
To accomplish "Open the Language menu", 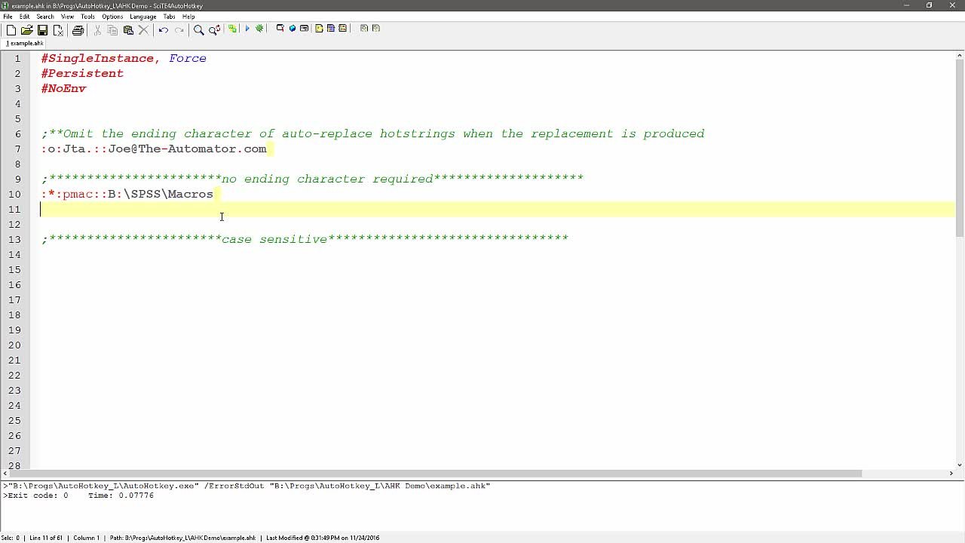I will [x=142, y=17].
